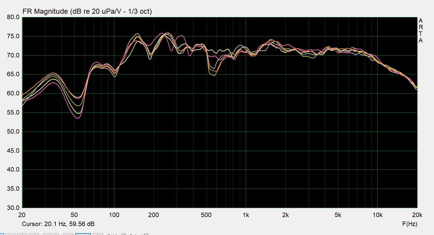Click the pink curve's peak near 320 Hz
This screenshot has height=235, width=434.
coord(180,36)
